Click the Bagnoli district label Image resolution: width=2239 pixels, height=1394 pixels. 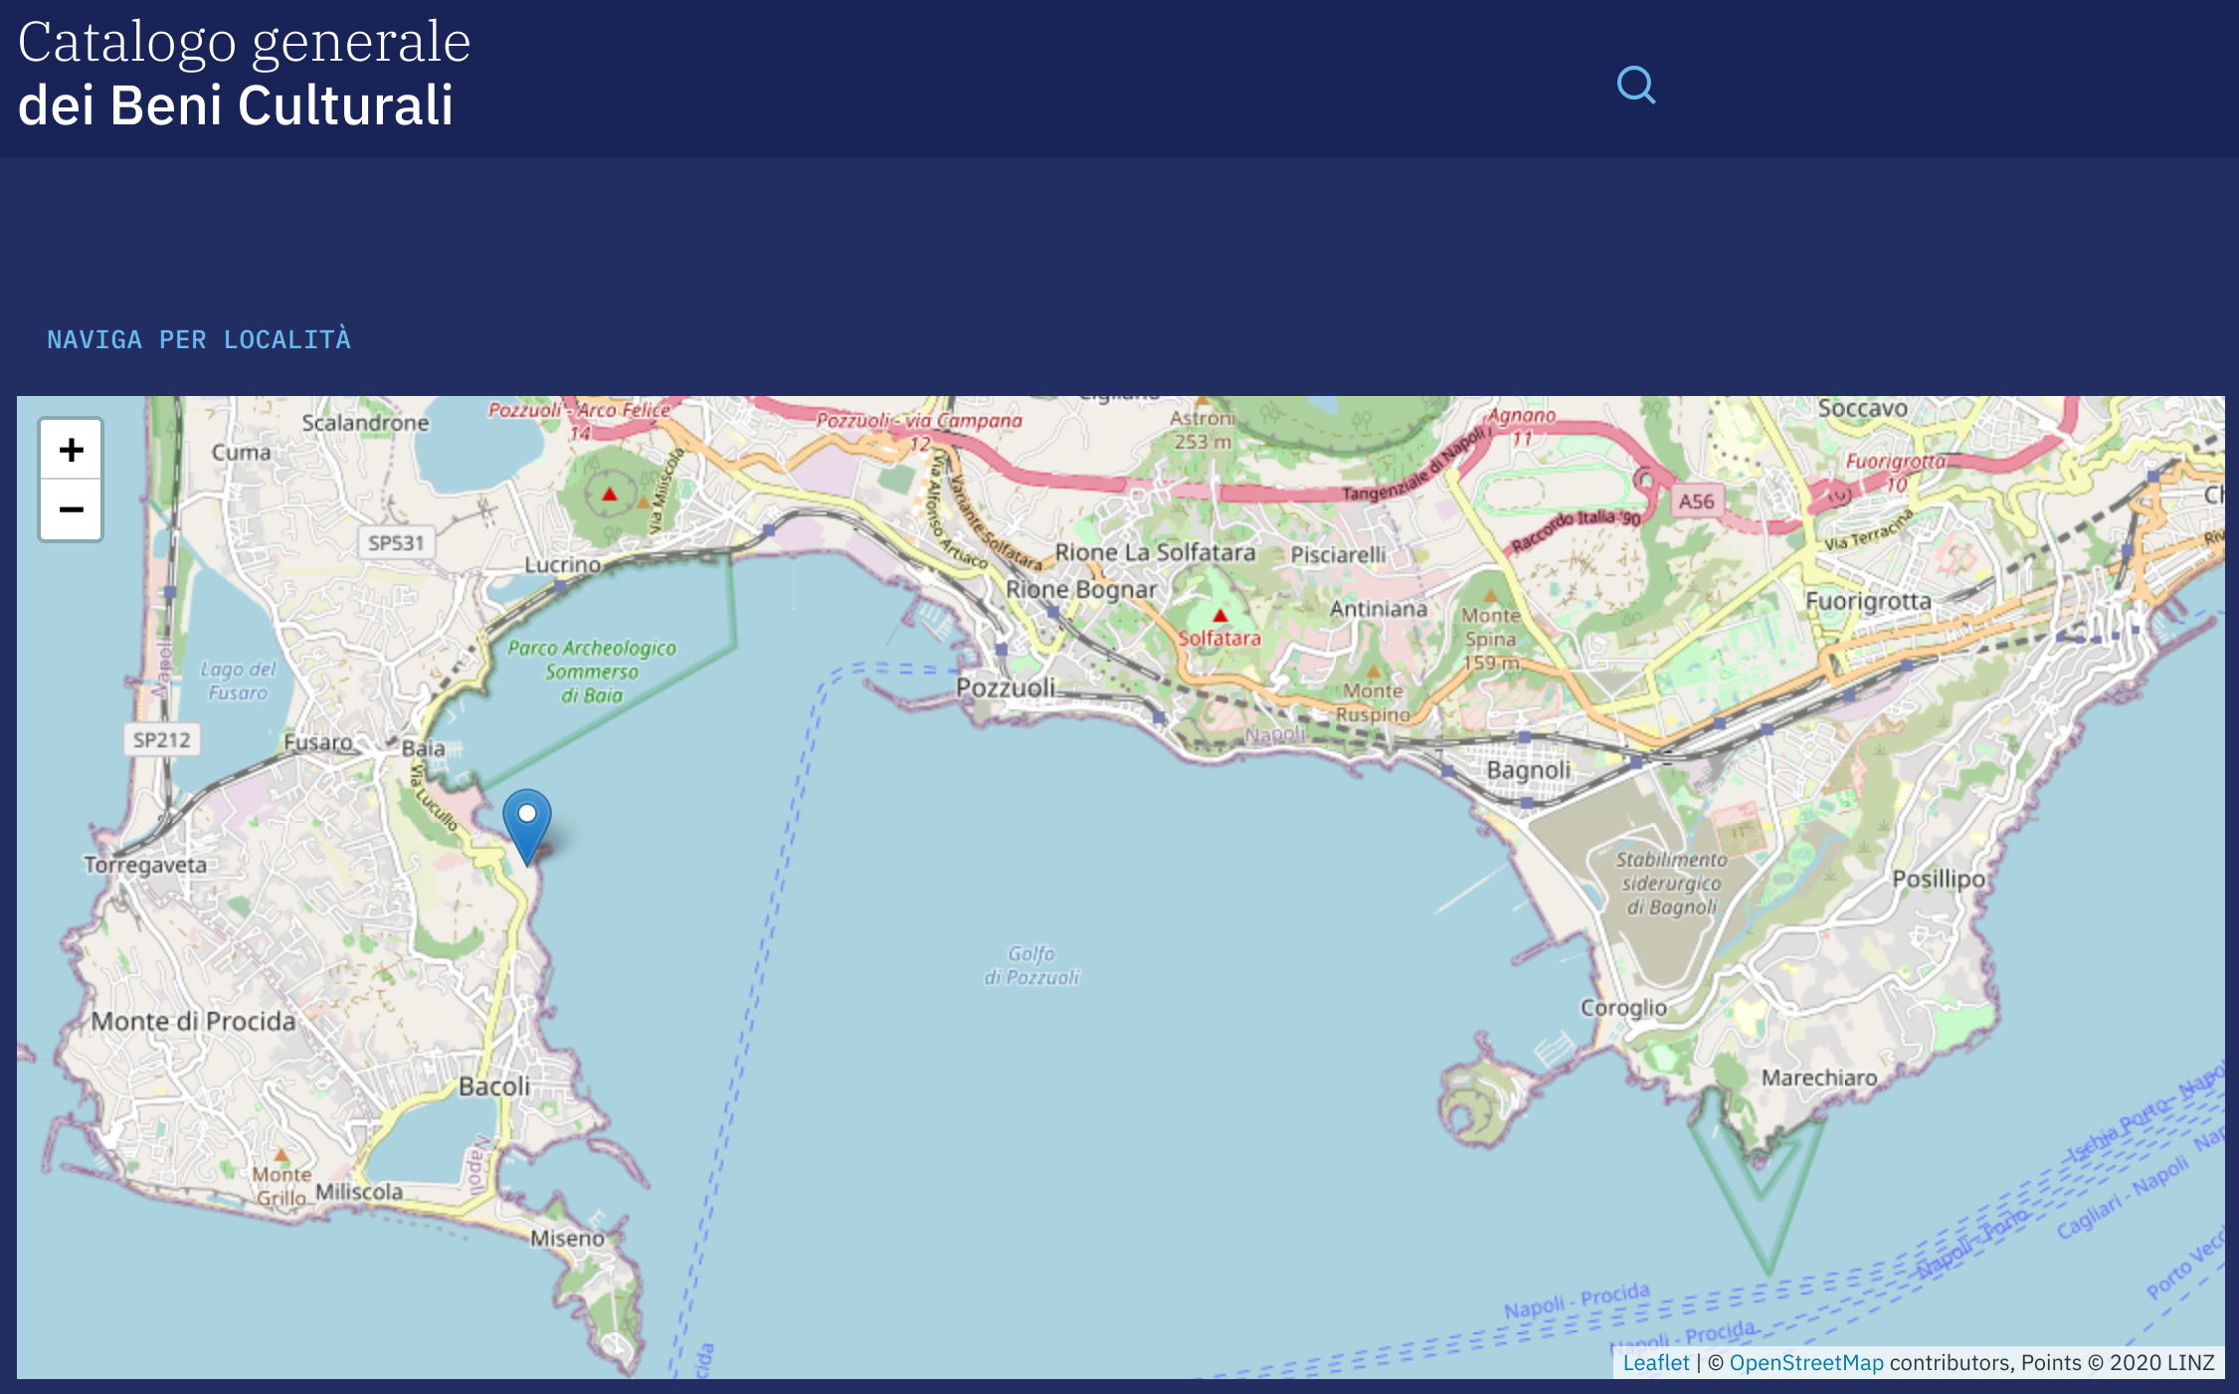1528,770
